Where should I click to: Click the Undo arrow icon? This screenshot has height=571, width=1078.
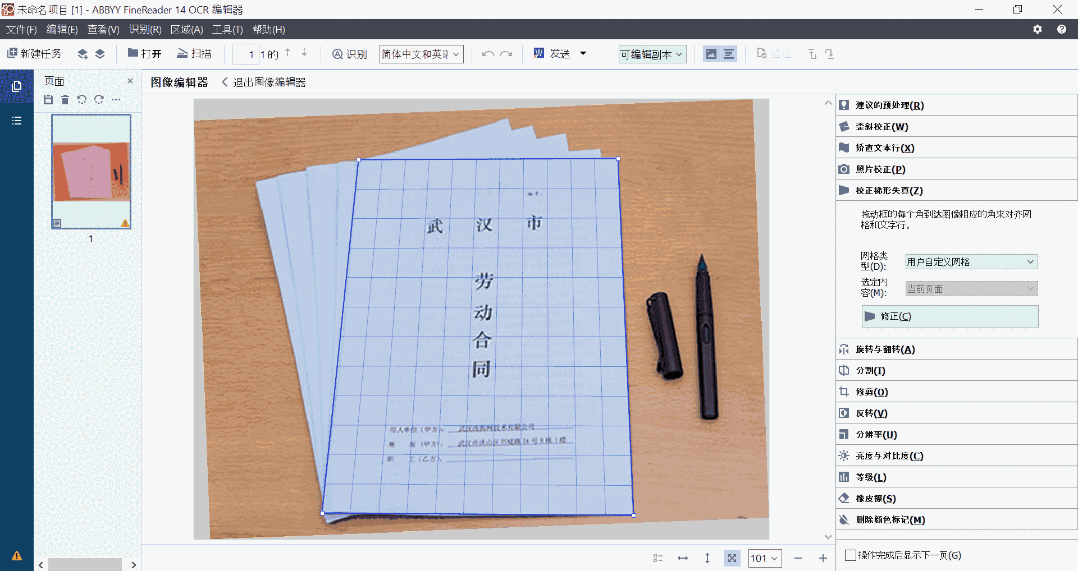pyautogui.click(x=487, y=53)
